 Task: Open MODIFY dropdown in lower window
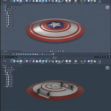[43, 63]
